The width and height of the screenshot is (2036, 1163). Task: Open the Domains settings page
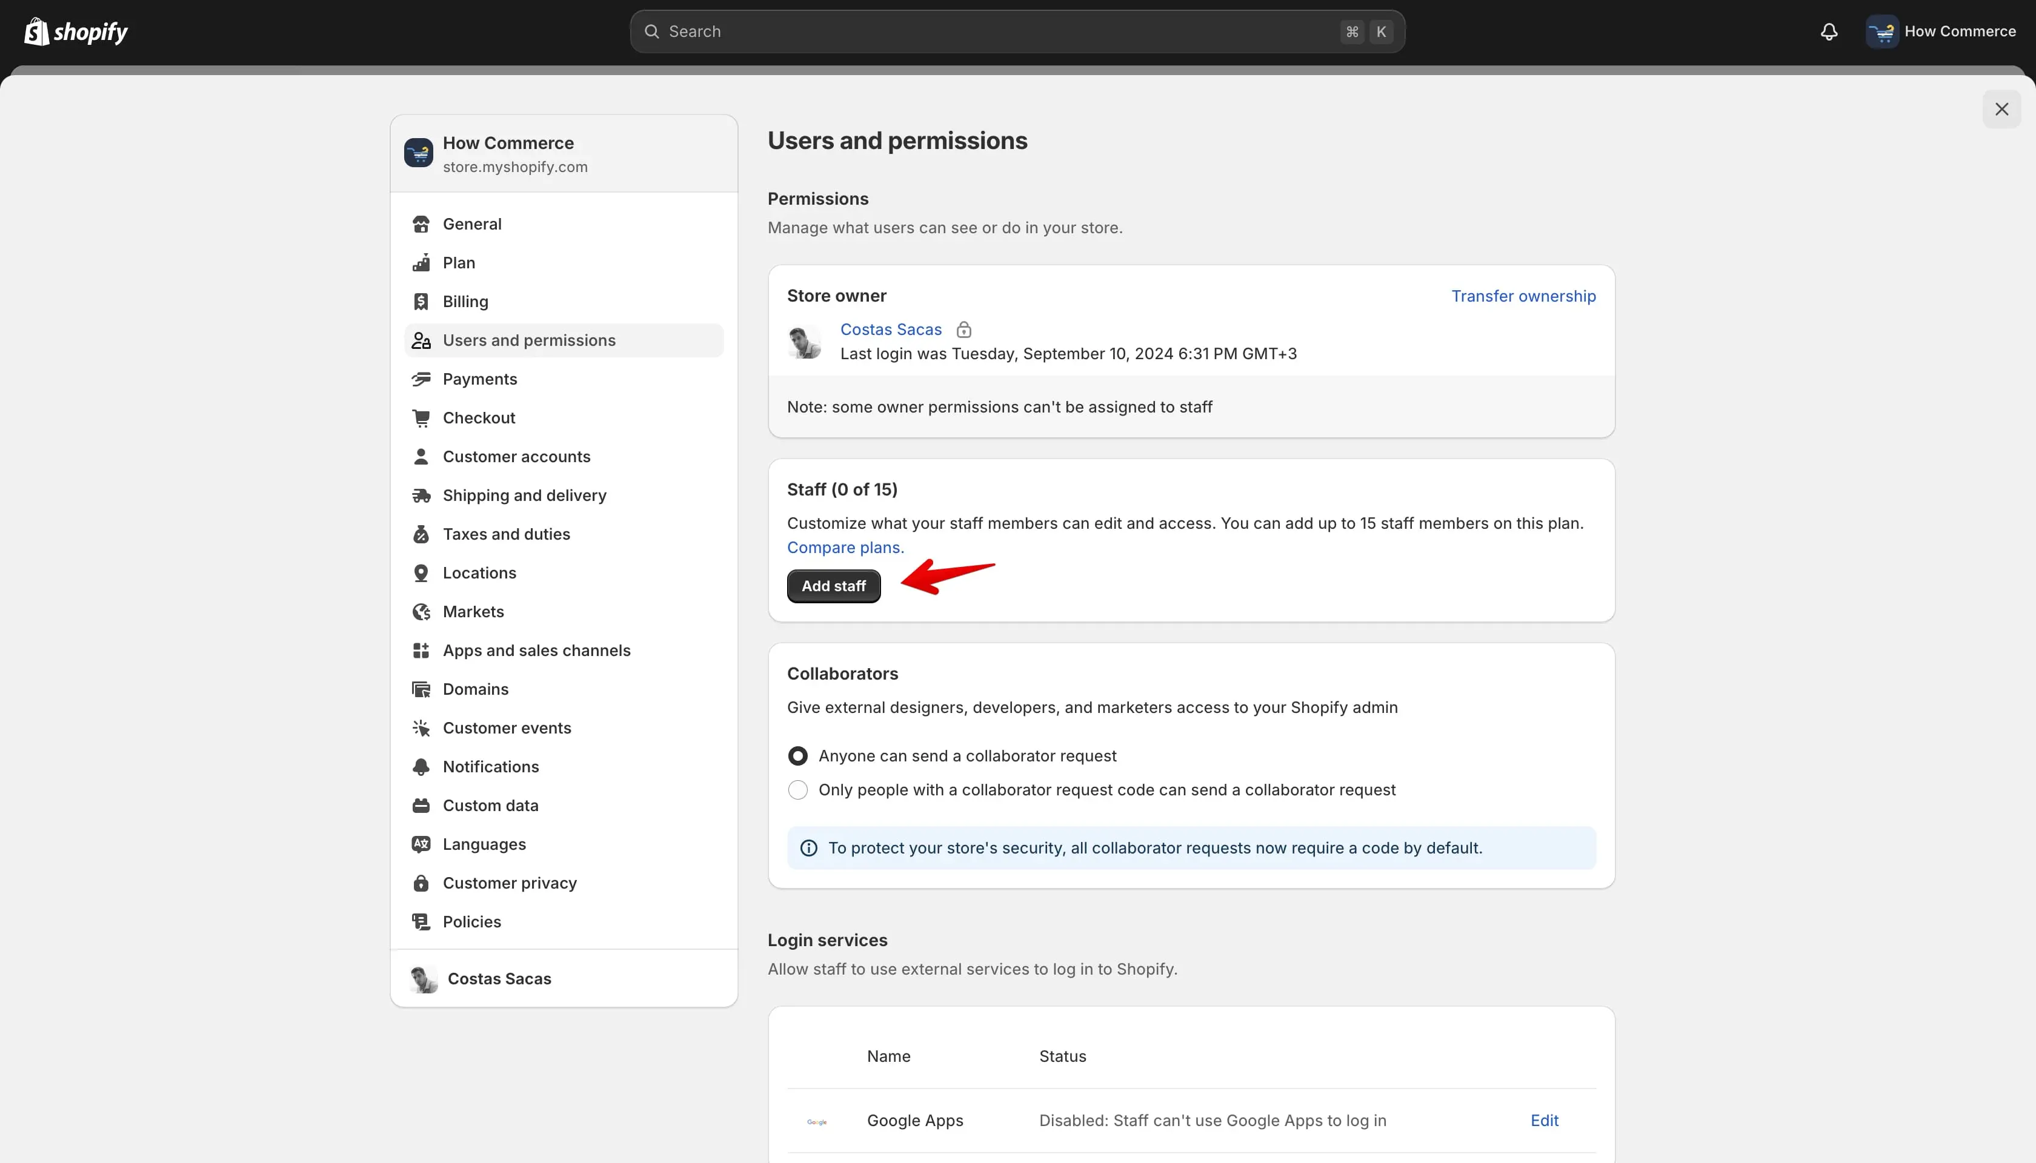(564, 689)
